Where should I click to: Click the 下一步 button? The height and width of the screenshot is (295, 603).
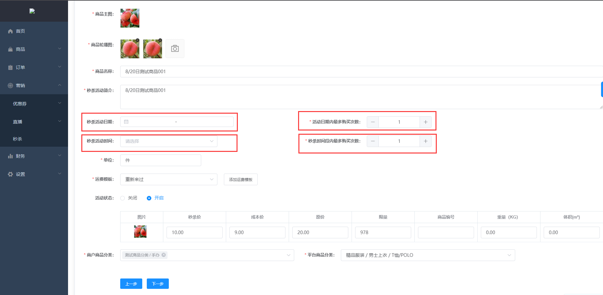pyautogui.click(x=158, y=284)
